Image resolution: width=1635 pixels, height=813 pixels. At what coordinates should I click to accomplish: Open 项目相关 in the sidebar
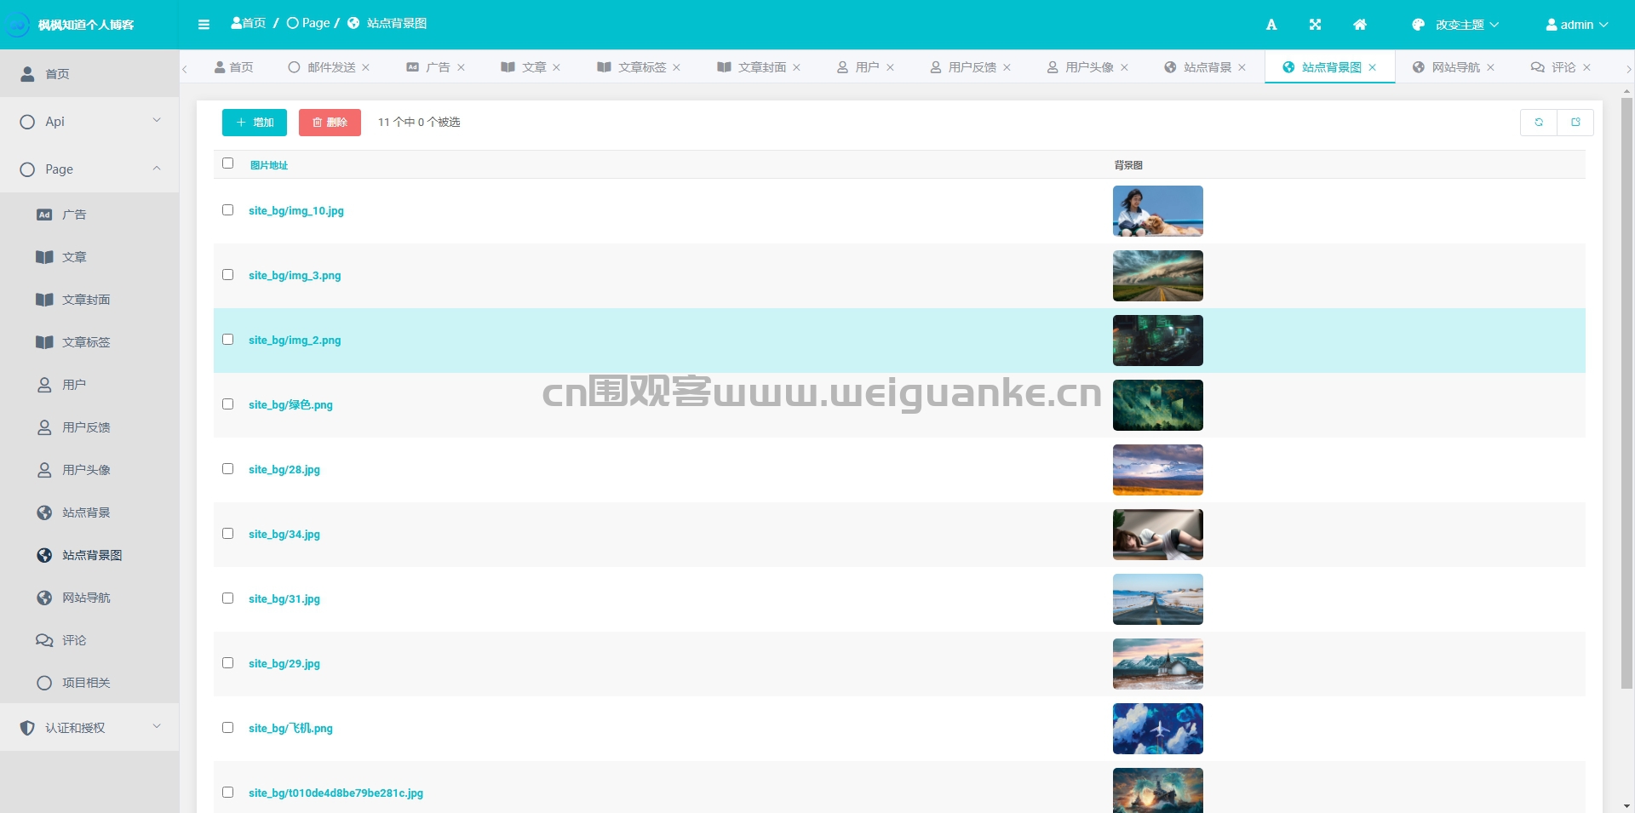point(89,683)
